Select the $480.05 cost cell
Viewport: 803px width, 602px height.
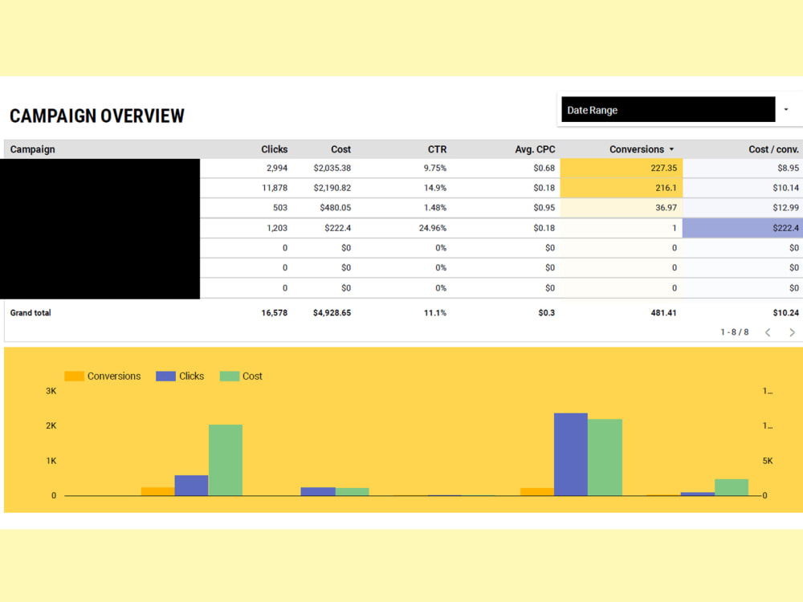(335, 208)
